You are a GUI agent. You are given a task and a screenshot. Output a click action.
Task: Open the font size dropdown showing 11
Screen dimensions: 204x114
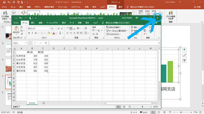56,28
